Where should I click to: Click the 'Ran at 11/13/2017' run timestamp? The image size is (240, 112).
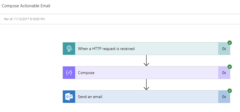point(24,19)
